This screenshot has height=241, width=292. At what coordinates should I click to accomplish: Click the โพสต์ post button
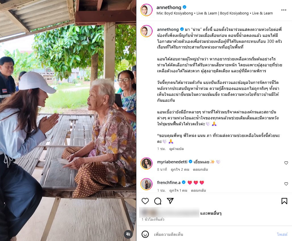282,234
